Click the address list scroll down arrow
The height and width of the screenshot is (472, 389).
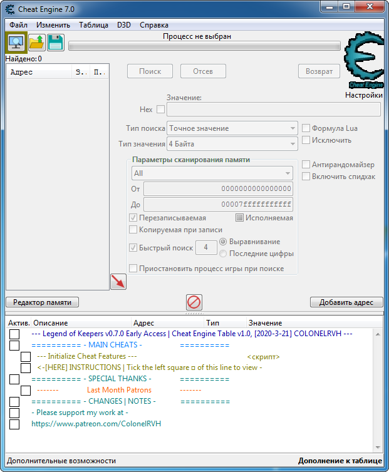pos(378,448)
